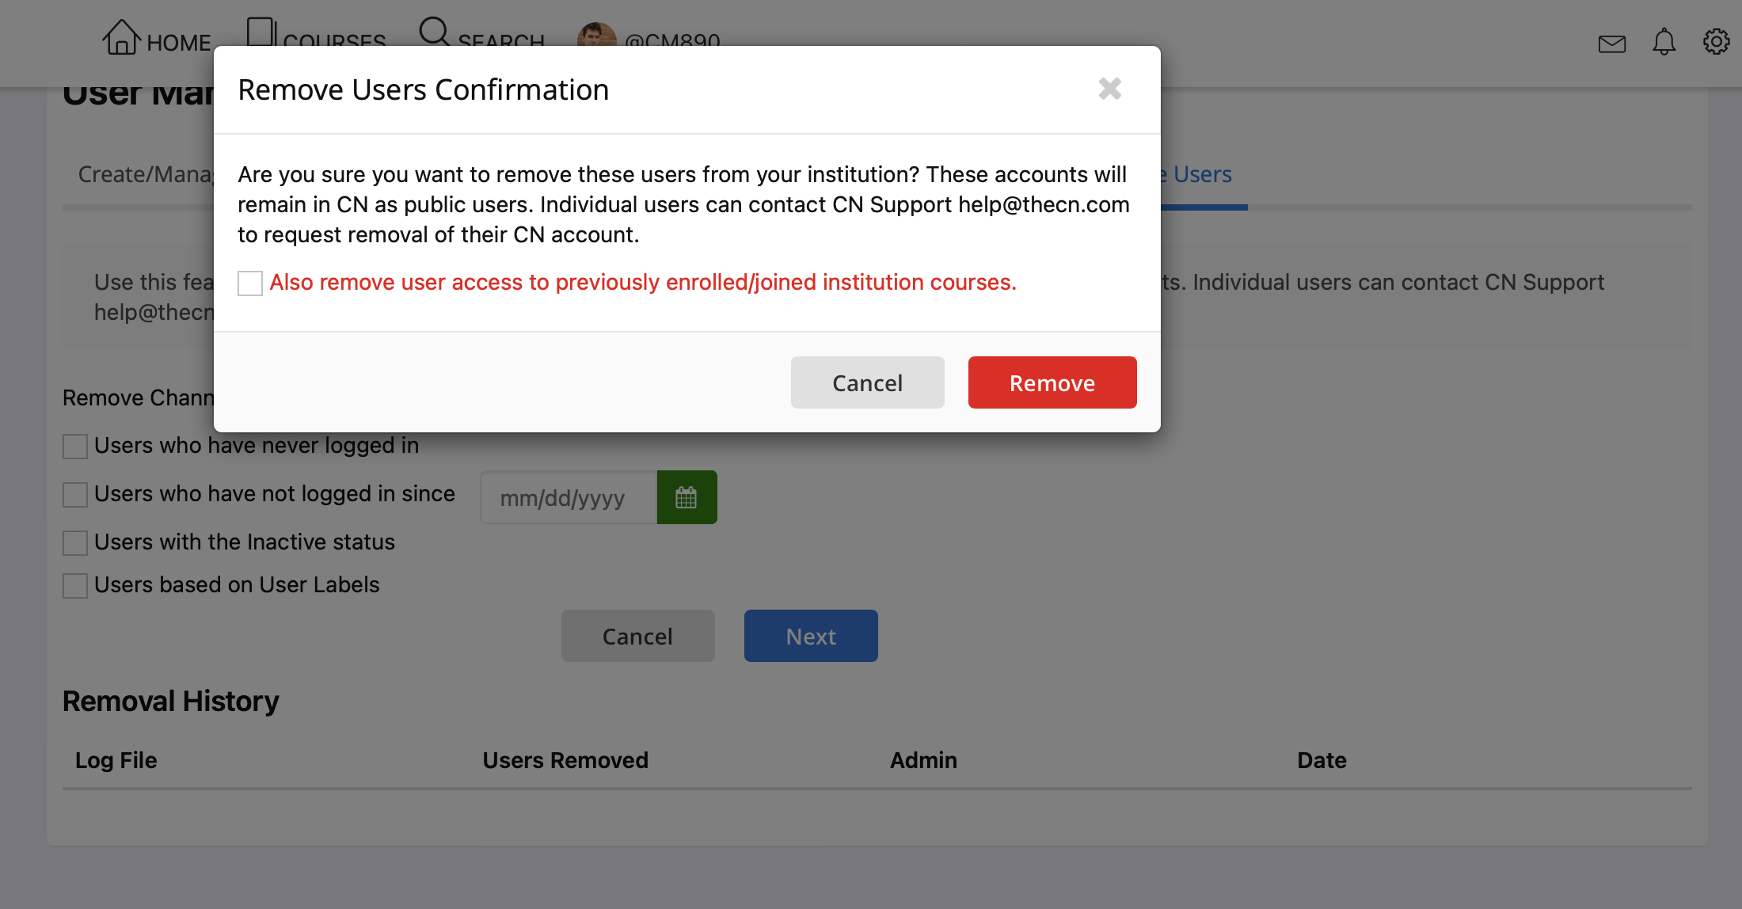The width and height of the screenshot is (1742, 909).
Task: Open the calendar date picker icon
Action: pos(687,497)
